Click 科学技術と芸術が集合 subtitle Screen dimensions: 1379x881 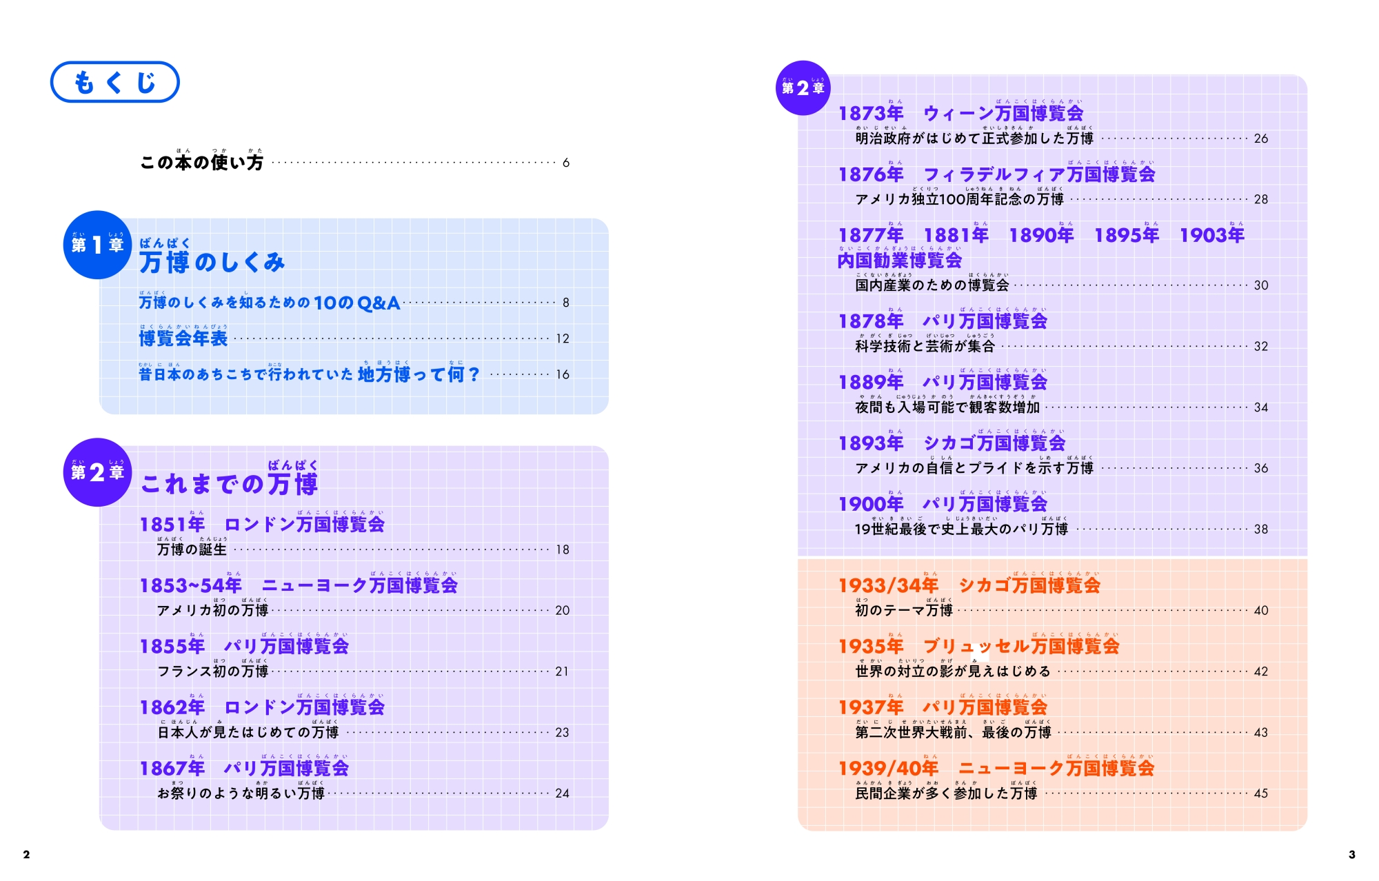point(925,346)
